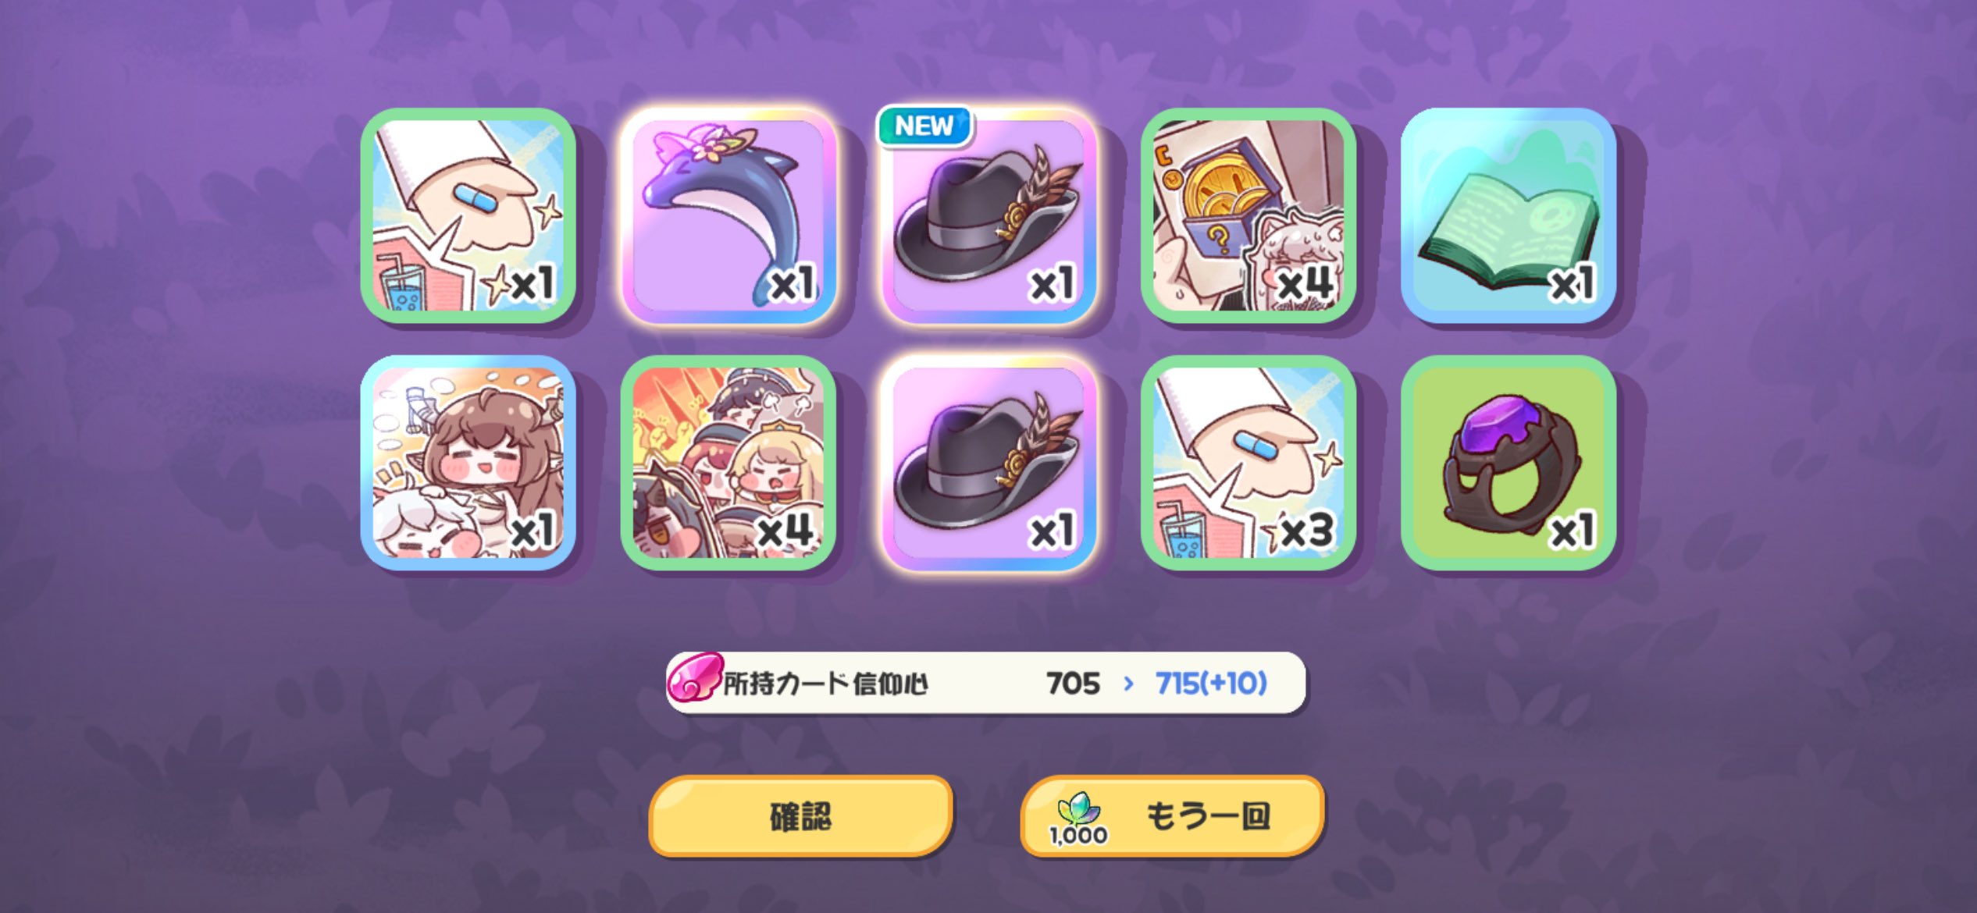Select the purple gem ring item

(1509, 463)
